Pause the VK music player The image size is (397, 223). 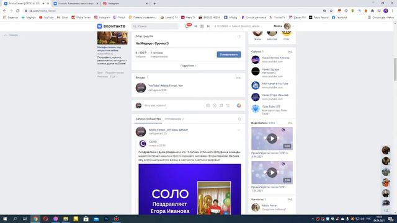click(x=202, y=26)
